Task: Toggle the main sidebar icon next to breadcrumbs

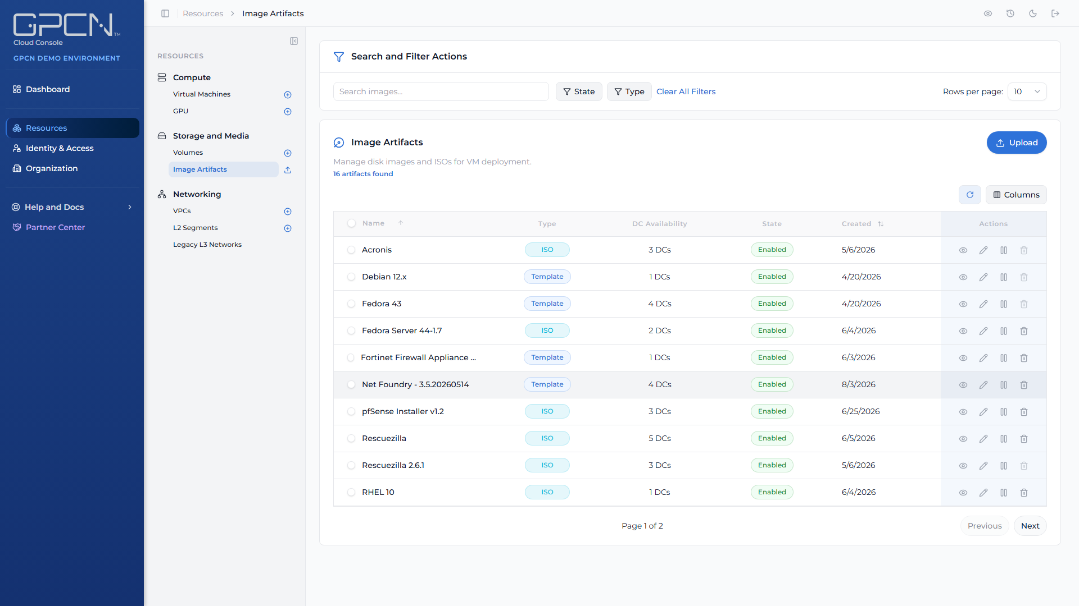Action: pos(165,13)
